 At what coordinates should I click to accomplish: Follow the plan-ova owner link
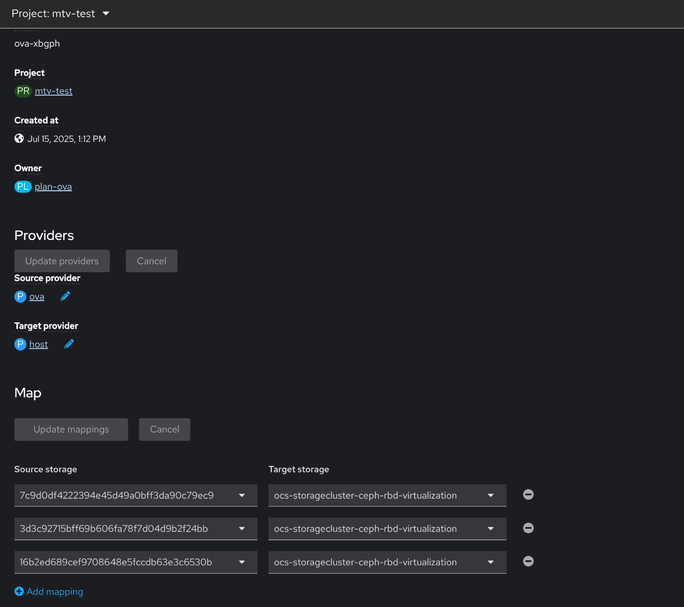[x=53, y=187]
